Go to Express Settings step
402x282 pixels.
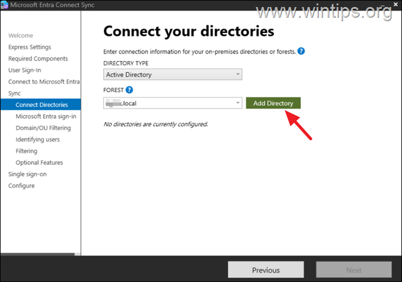pyautogui.click(x=29, y=47)
